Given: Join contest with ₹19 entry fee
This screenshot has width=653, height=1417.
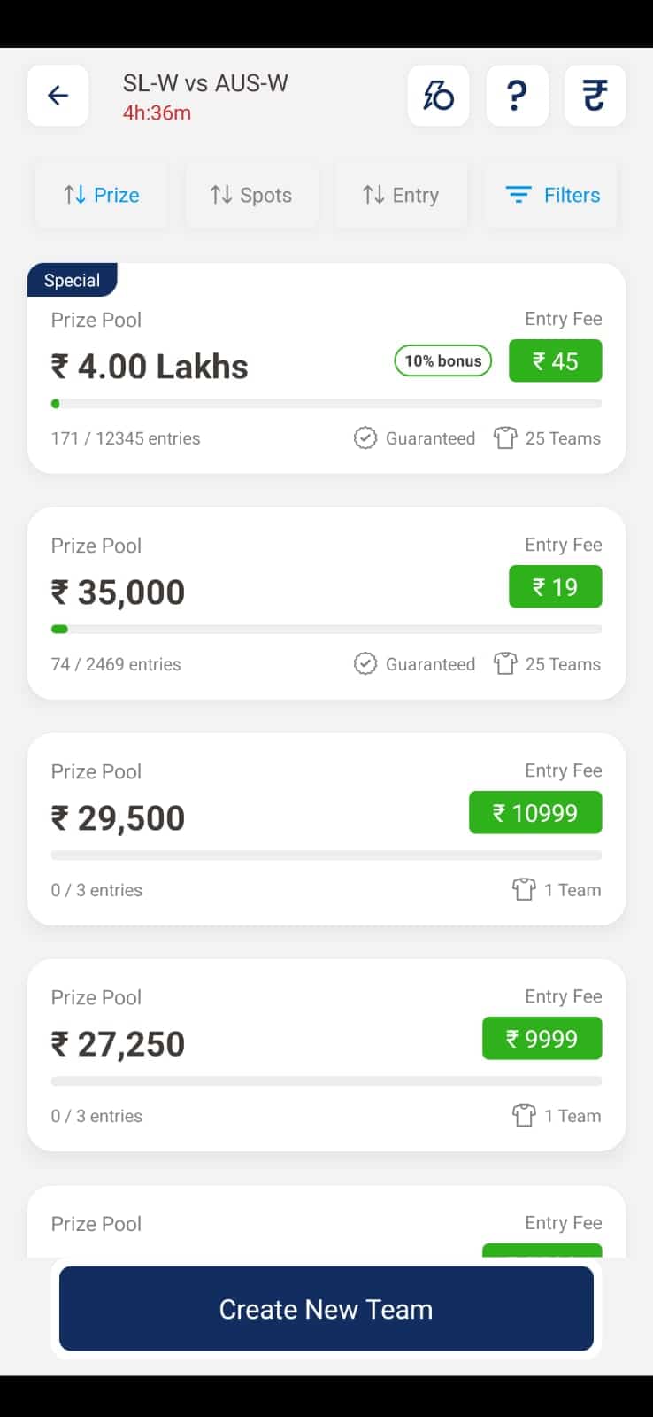Looking at the screenshot, I should click(555, 587).
